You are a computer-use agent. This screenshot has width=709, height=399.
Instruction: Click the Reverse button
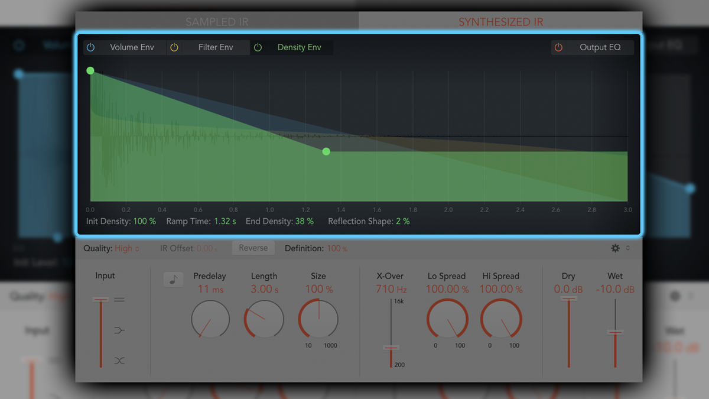(x=253, y=248)
